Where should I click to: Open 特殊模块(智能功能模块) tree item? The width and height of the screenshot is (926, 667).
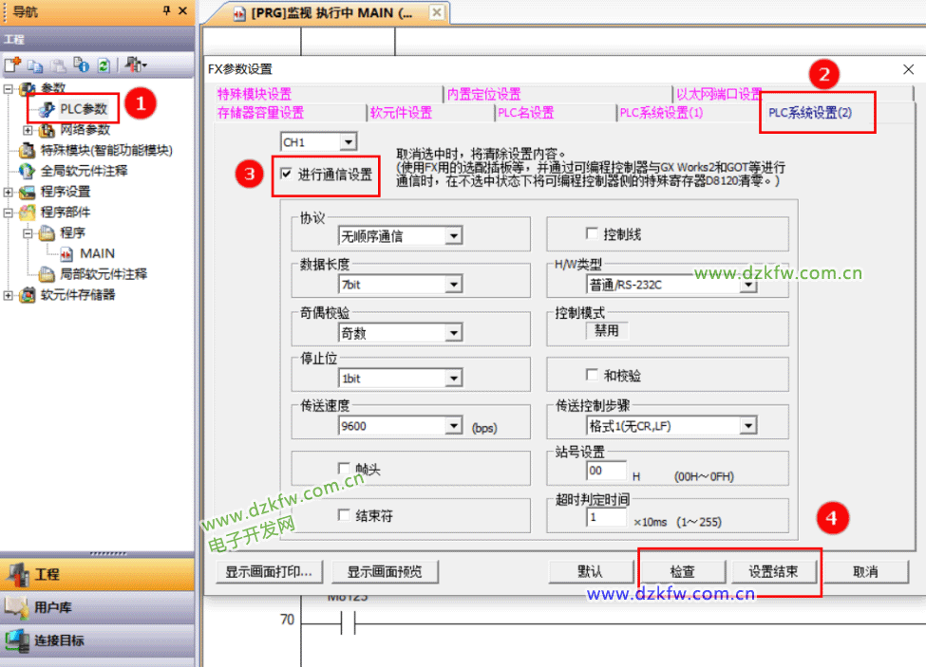pos(106,150)
